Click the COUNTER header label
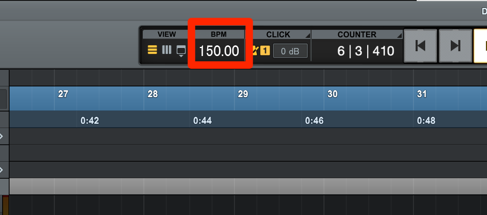 tap(357, 35)
